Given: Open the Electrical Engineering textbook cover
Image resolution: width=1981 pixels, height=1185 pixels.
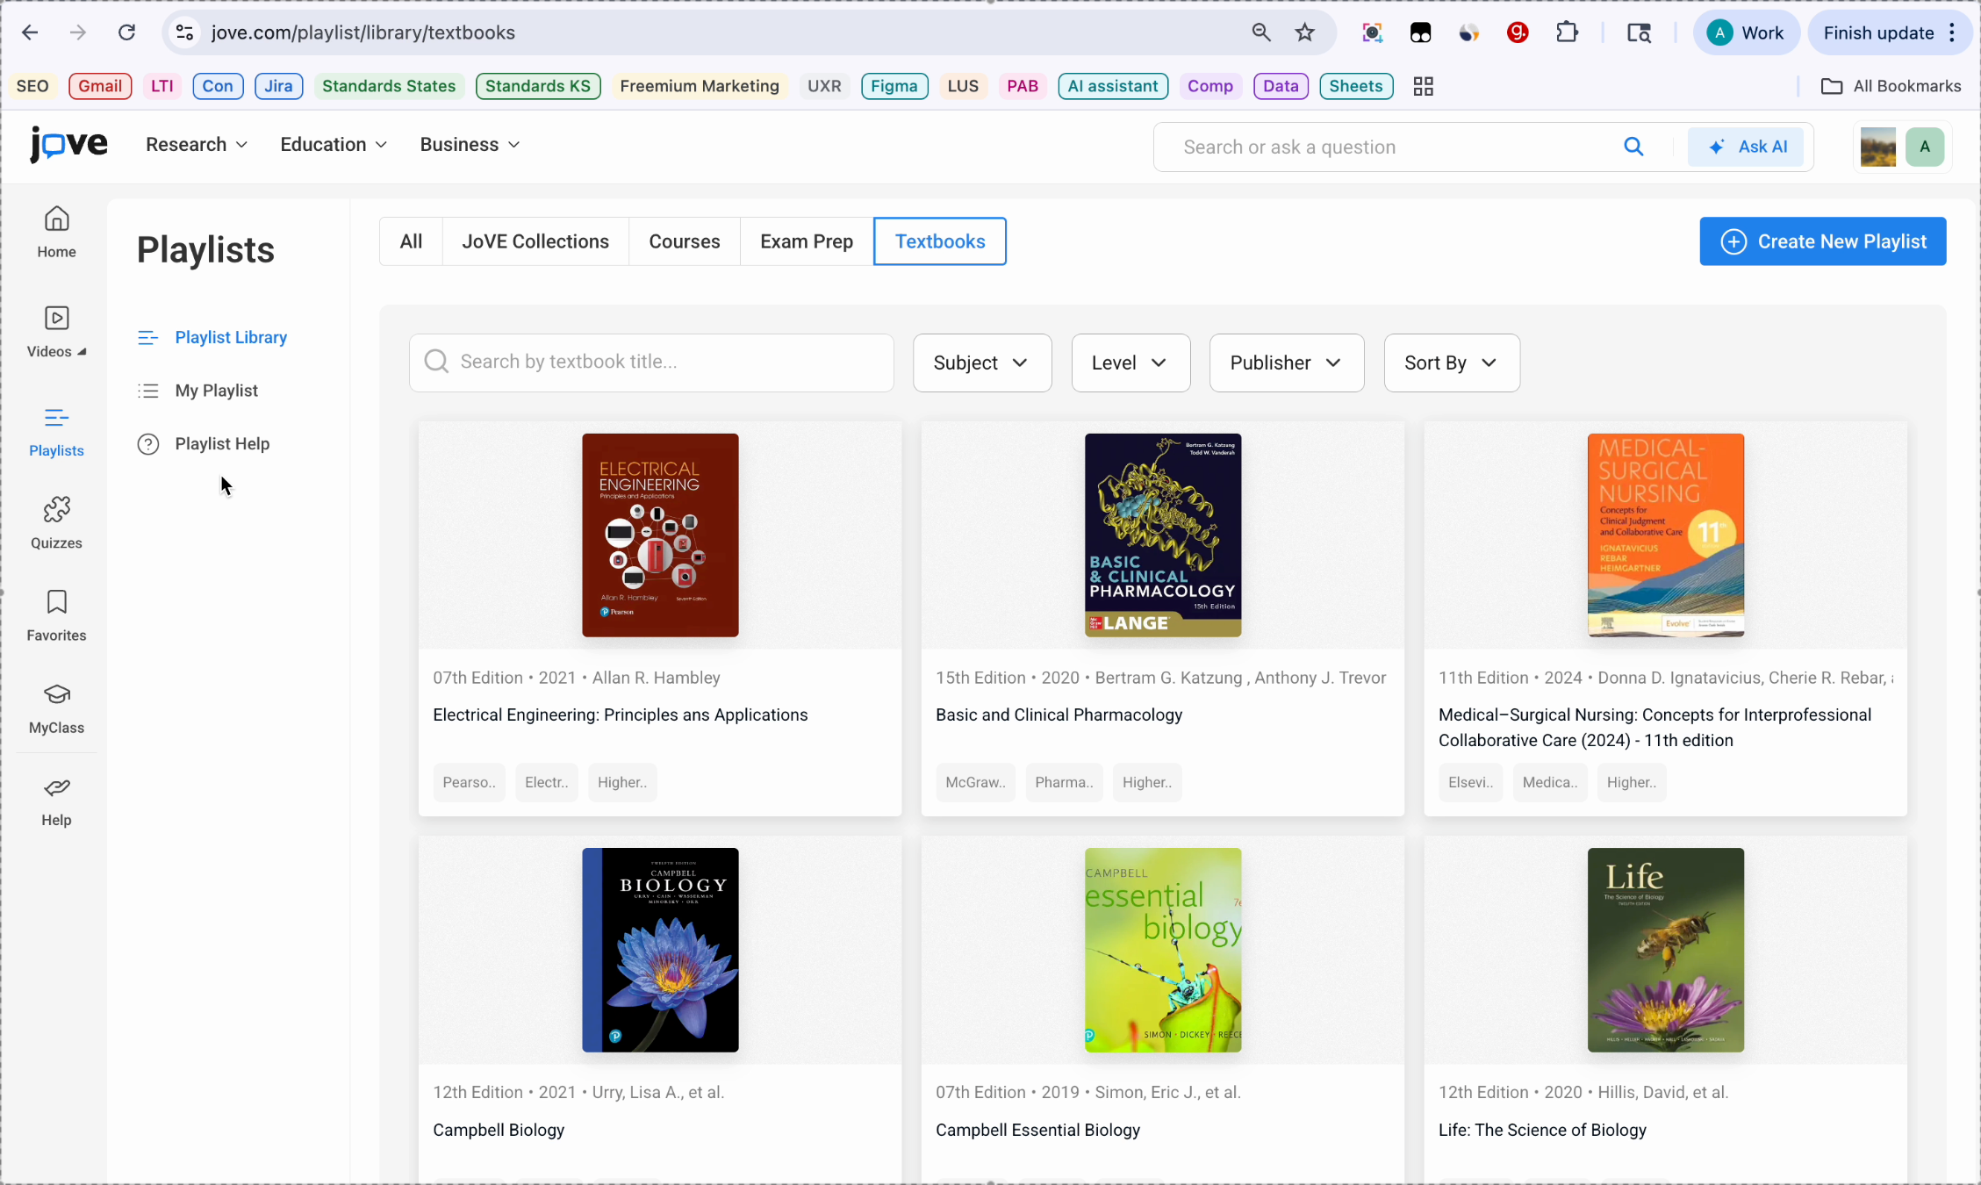Looking at the screenshot, I should click(x=660, y=535).
